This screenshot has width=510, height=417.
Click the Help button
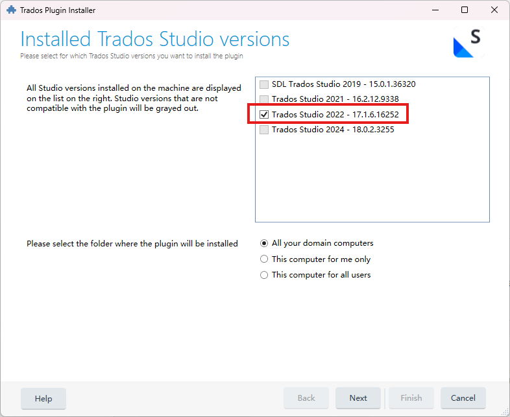(x=43, y=398)
